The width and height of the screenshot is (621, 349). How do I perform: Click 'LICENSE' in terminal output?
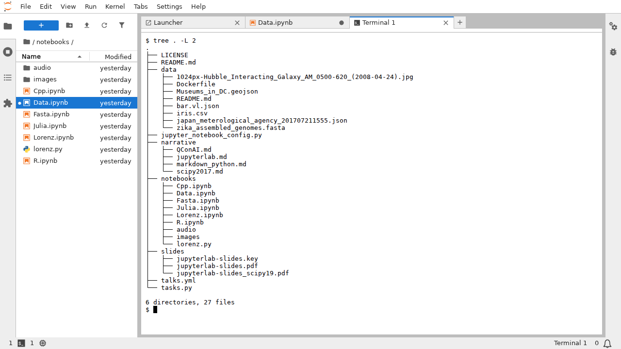[175, 55]
